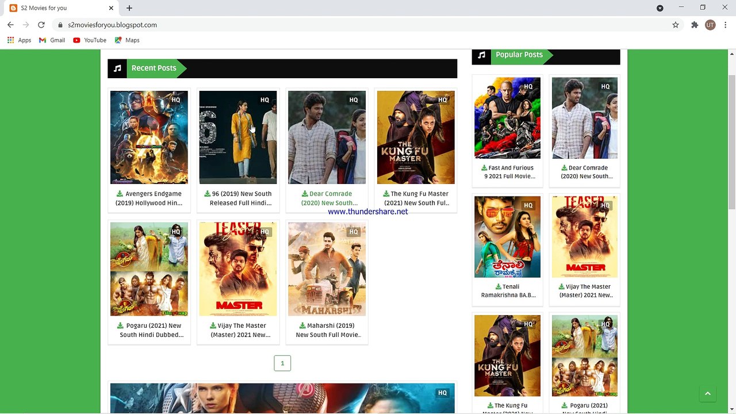Open the 96 (2019) movie poster
Screen dimensions: 736x414
(x=237, y=137)
